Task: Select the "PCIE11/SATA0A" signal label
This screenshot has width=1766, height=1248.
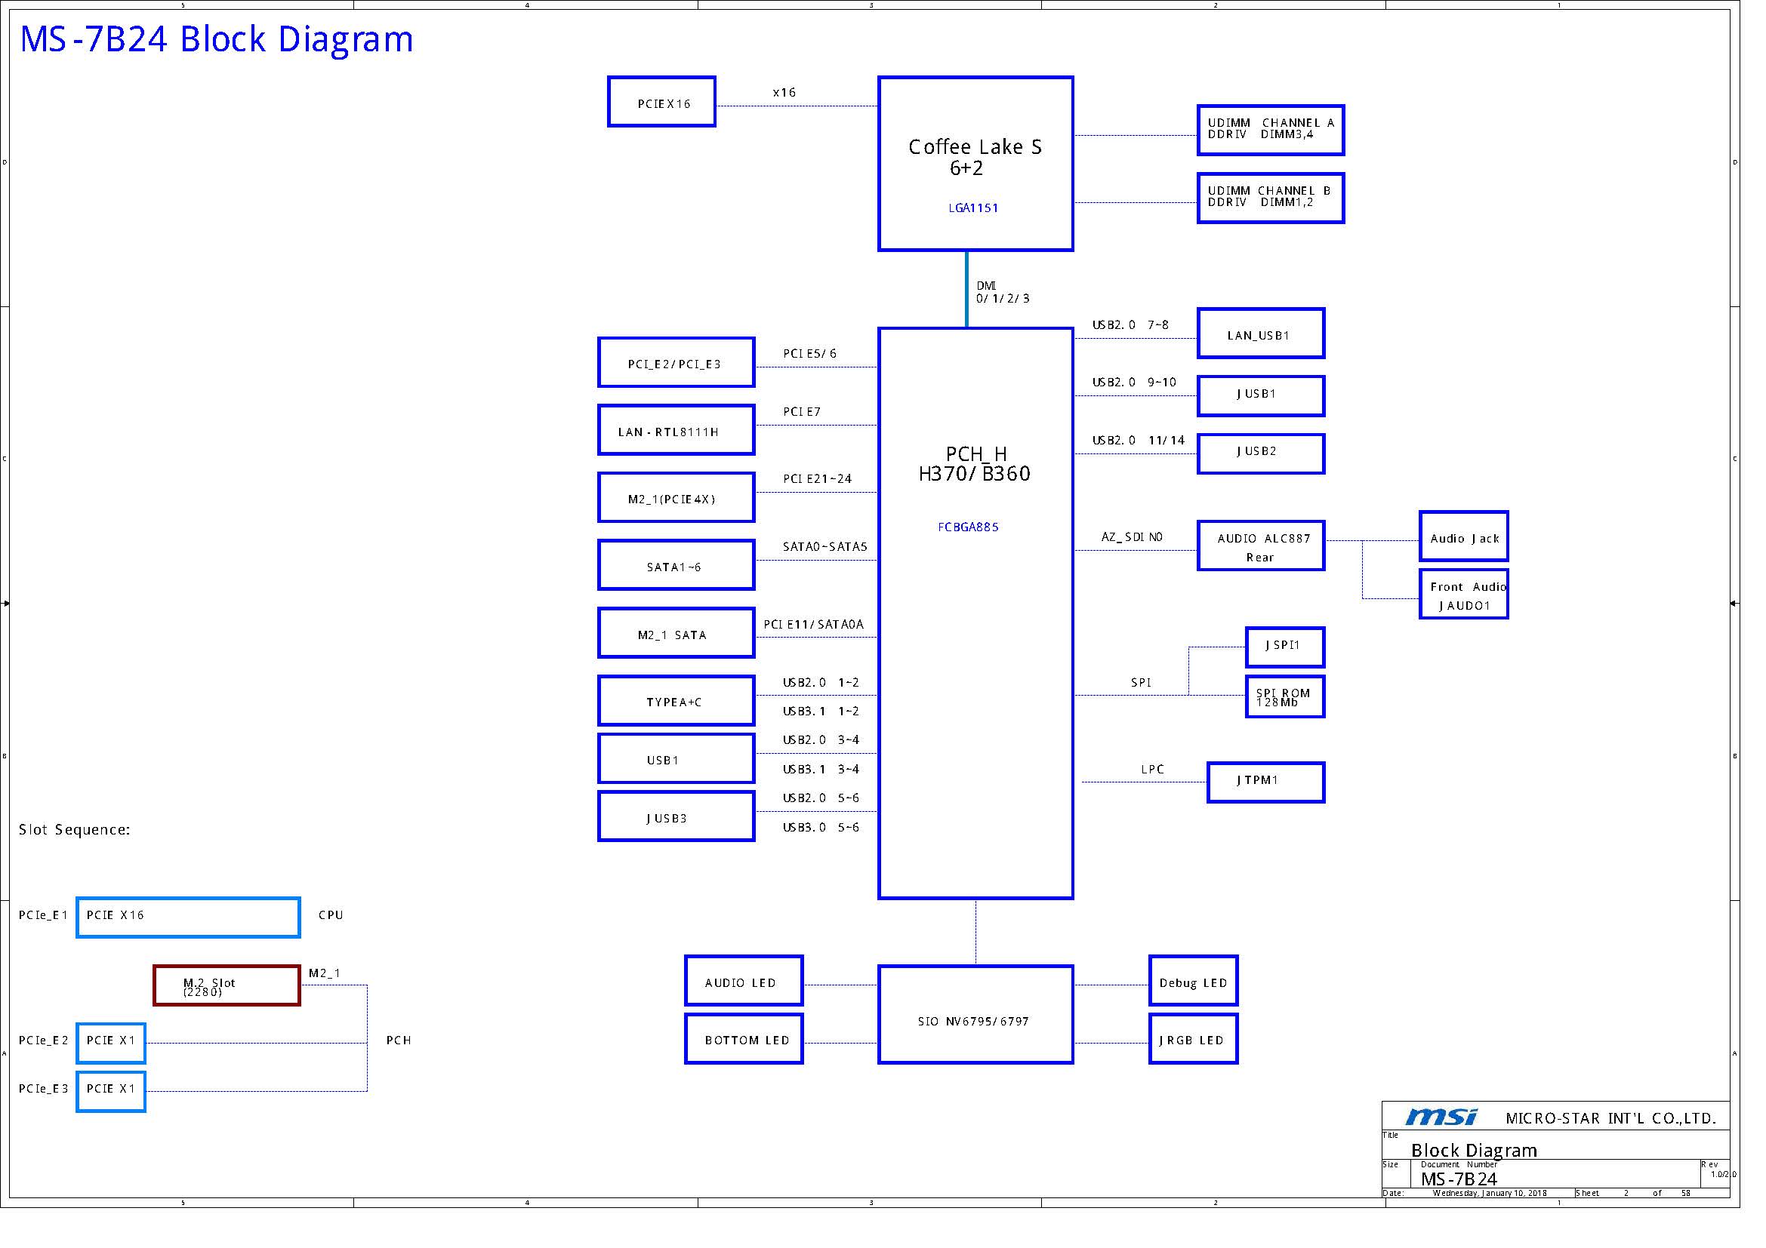Action: coord(813,624)
